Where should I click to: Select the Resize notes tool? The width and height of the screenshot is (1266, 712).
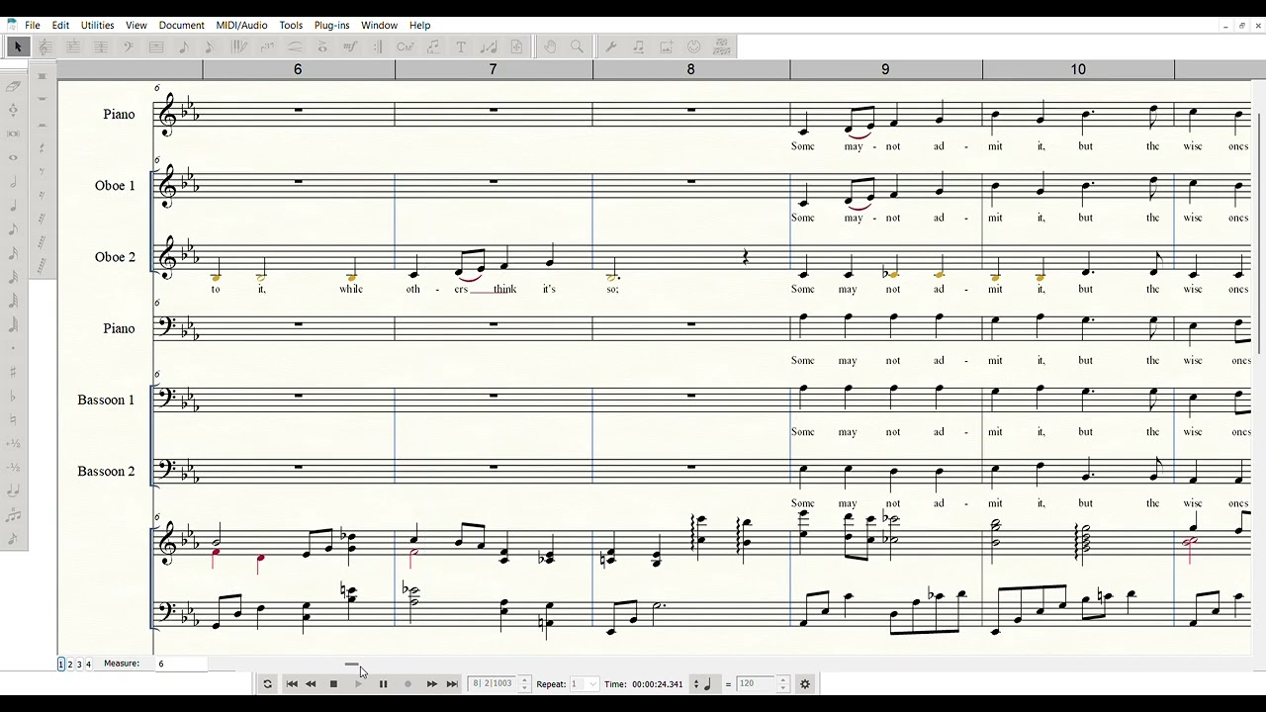coord(488,46)
